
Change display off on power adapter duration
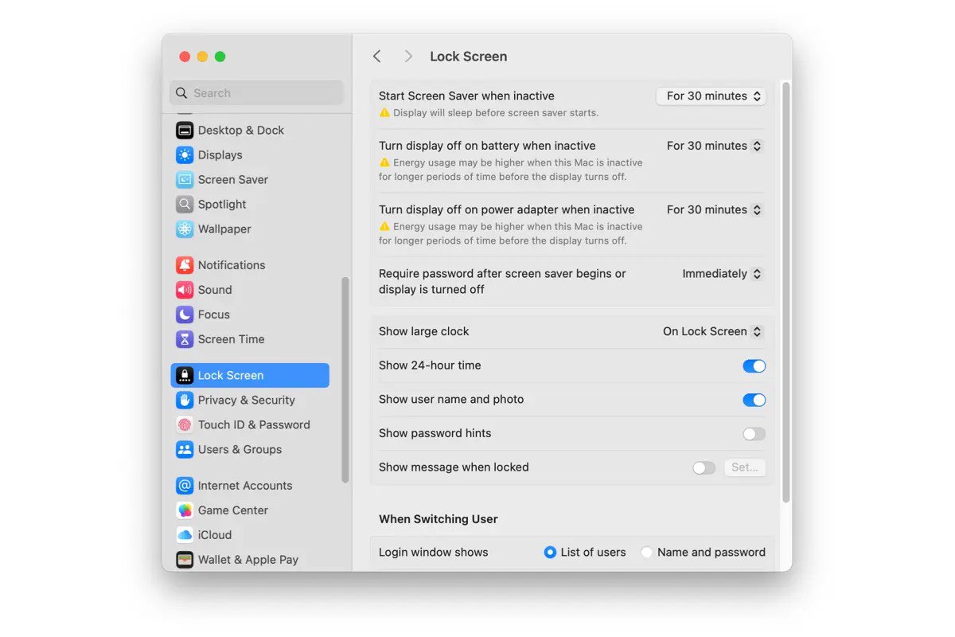[715, 210]
